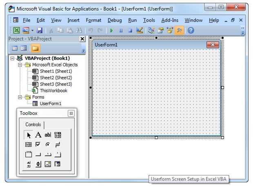Choose the ComboBox control tool

coord(58,135)
